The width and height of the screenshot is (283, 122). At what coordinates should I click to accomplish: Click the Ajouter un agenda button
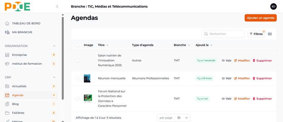pos(260,18)
